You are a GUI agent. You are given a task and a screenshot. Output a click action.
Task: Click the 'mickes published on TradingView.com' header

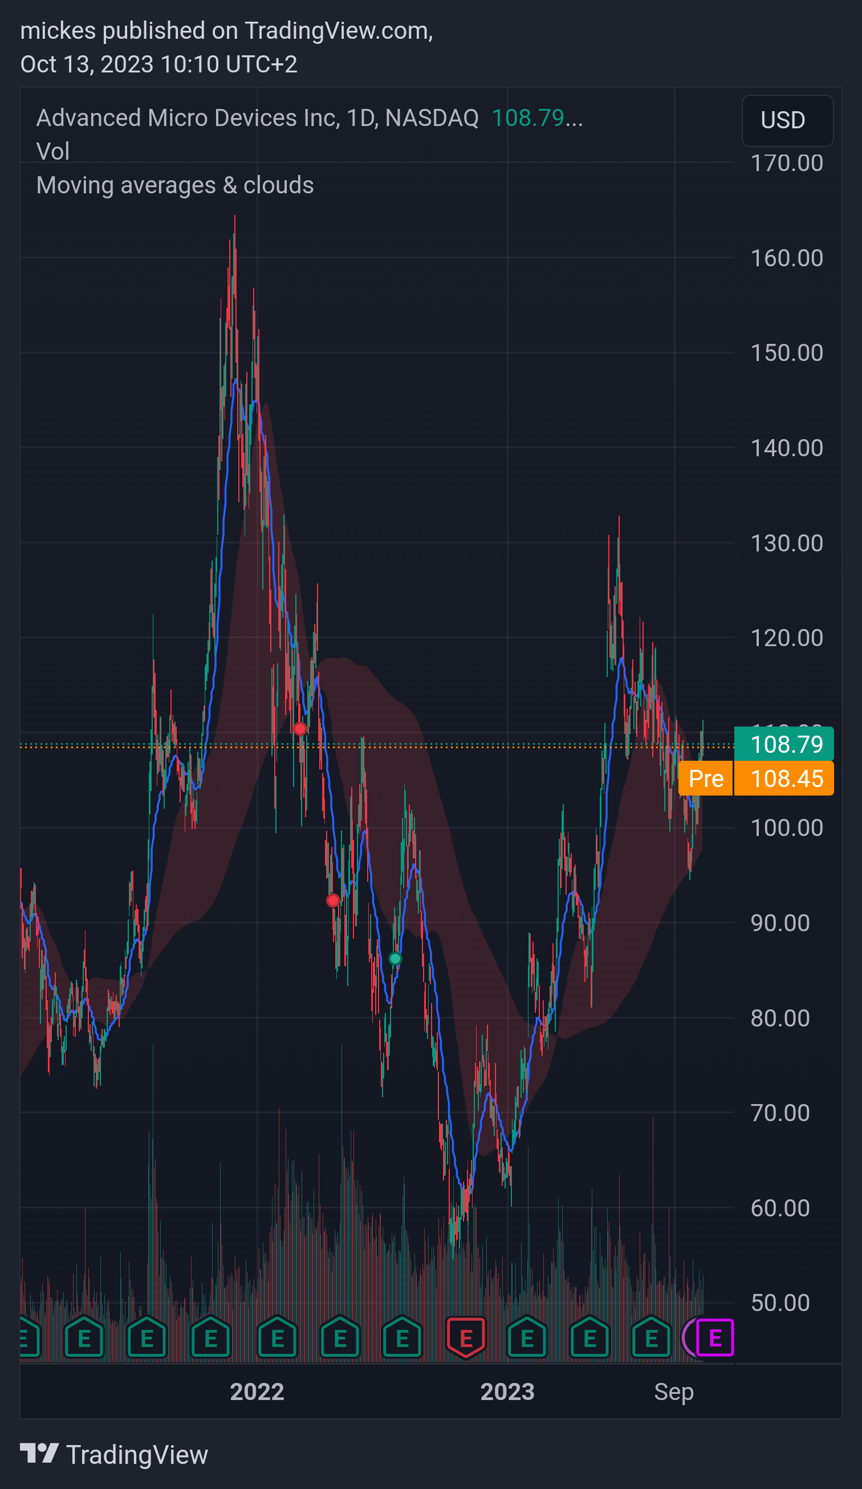[227, 31]
